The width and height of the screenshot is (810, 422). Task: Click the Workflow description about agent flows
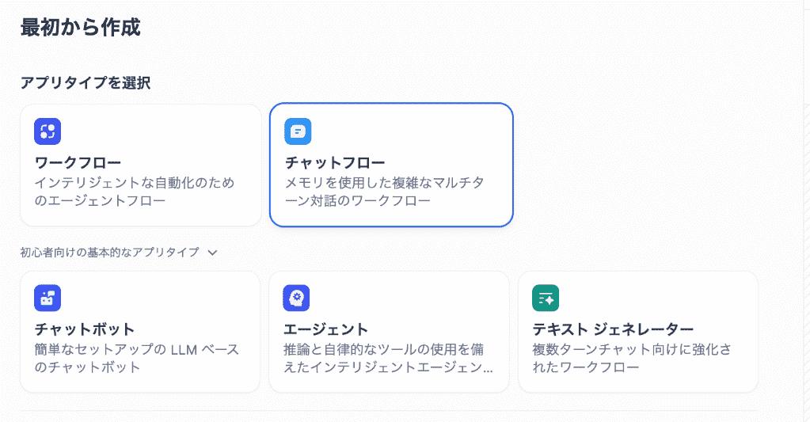pyautogui.click(x=135, y=192)
